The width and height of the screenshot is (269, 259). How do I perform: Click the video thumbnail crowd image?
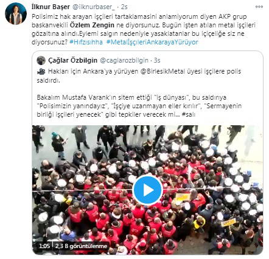coord(147,190)
